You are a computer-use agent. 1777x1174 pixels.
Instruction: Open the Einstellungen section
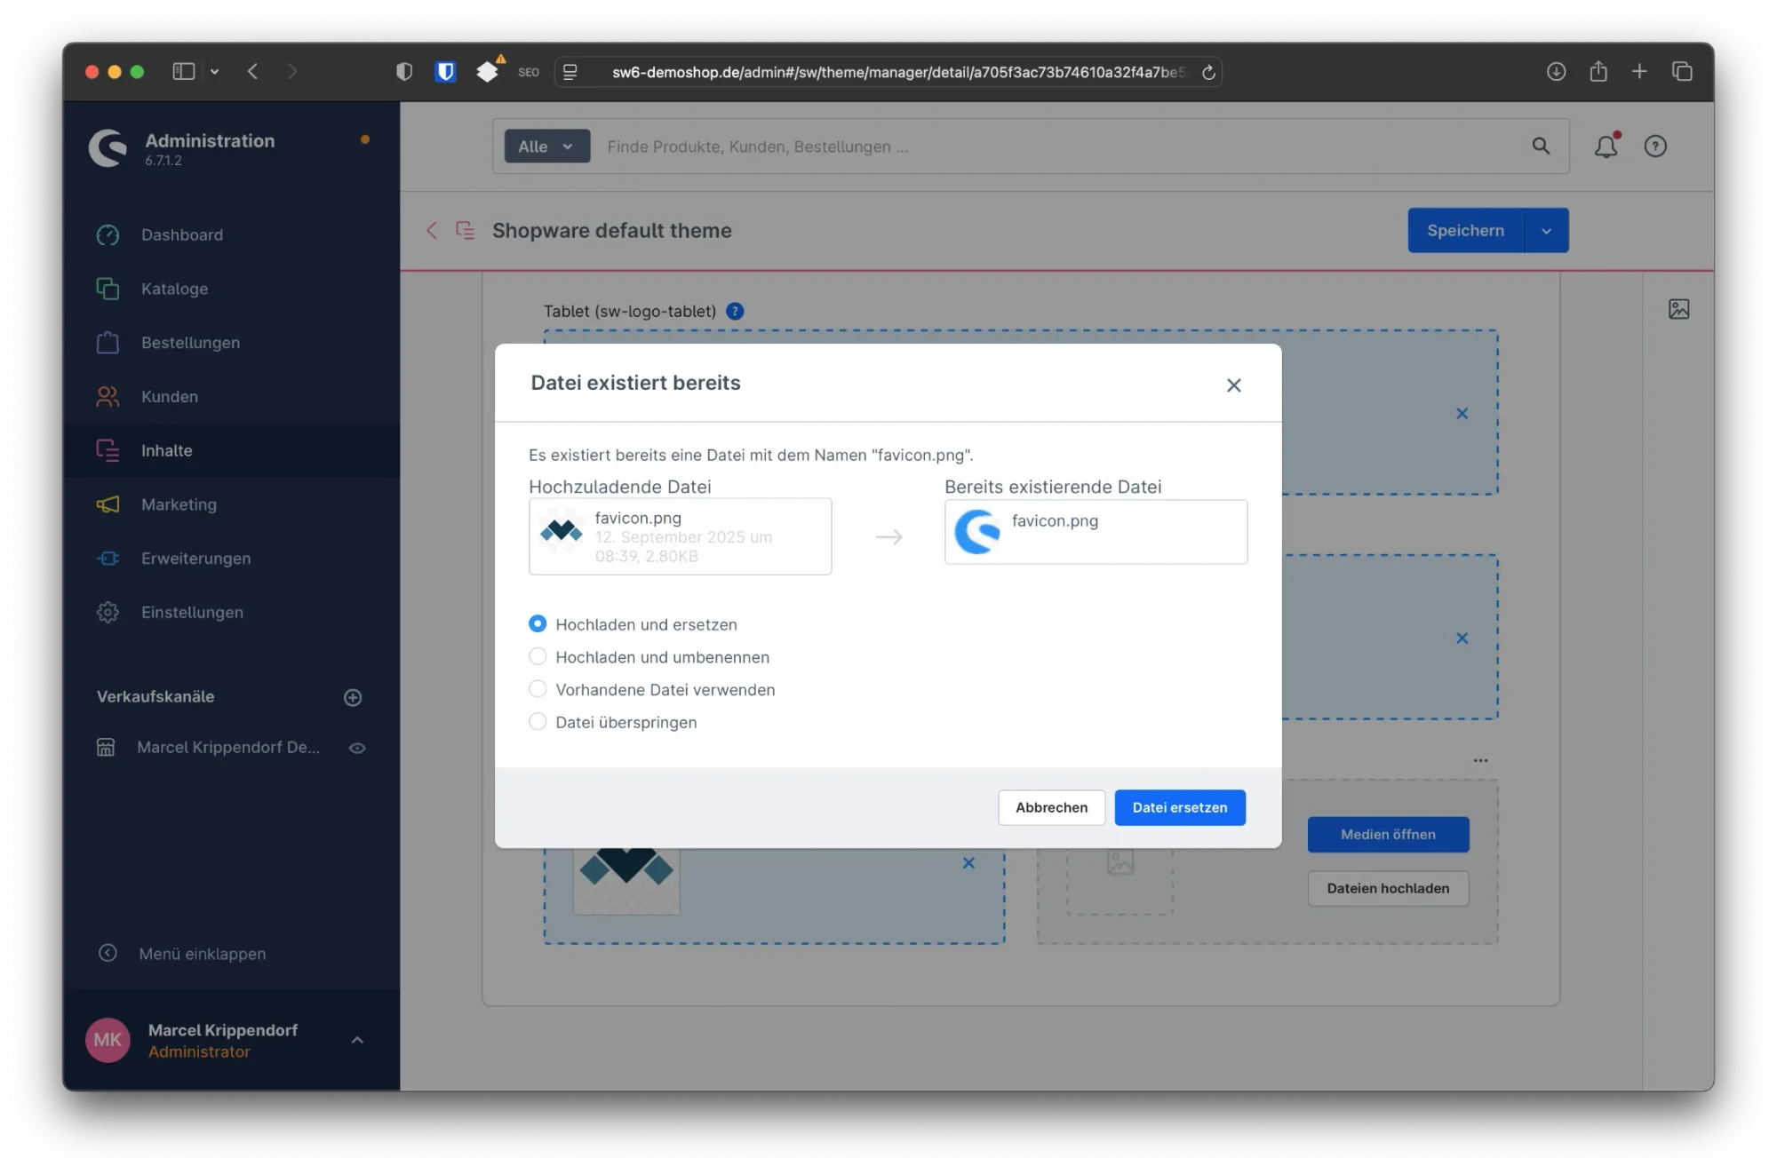click(191, 612)
